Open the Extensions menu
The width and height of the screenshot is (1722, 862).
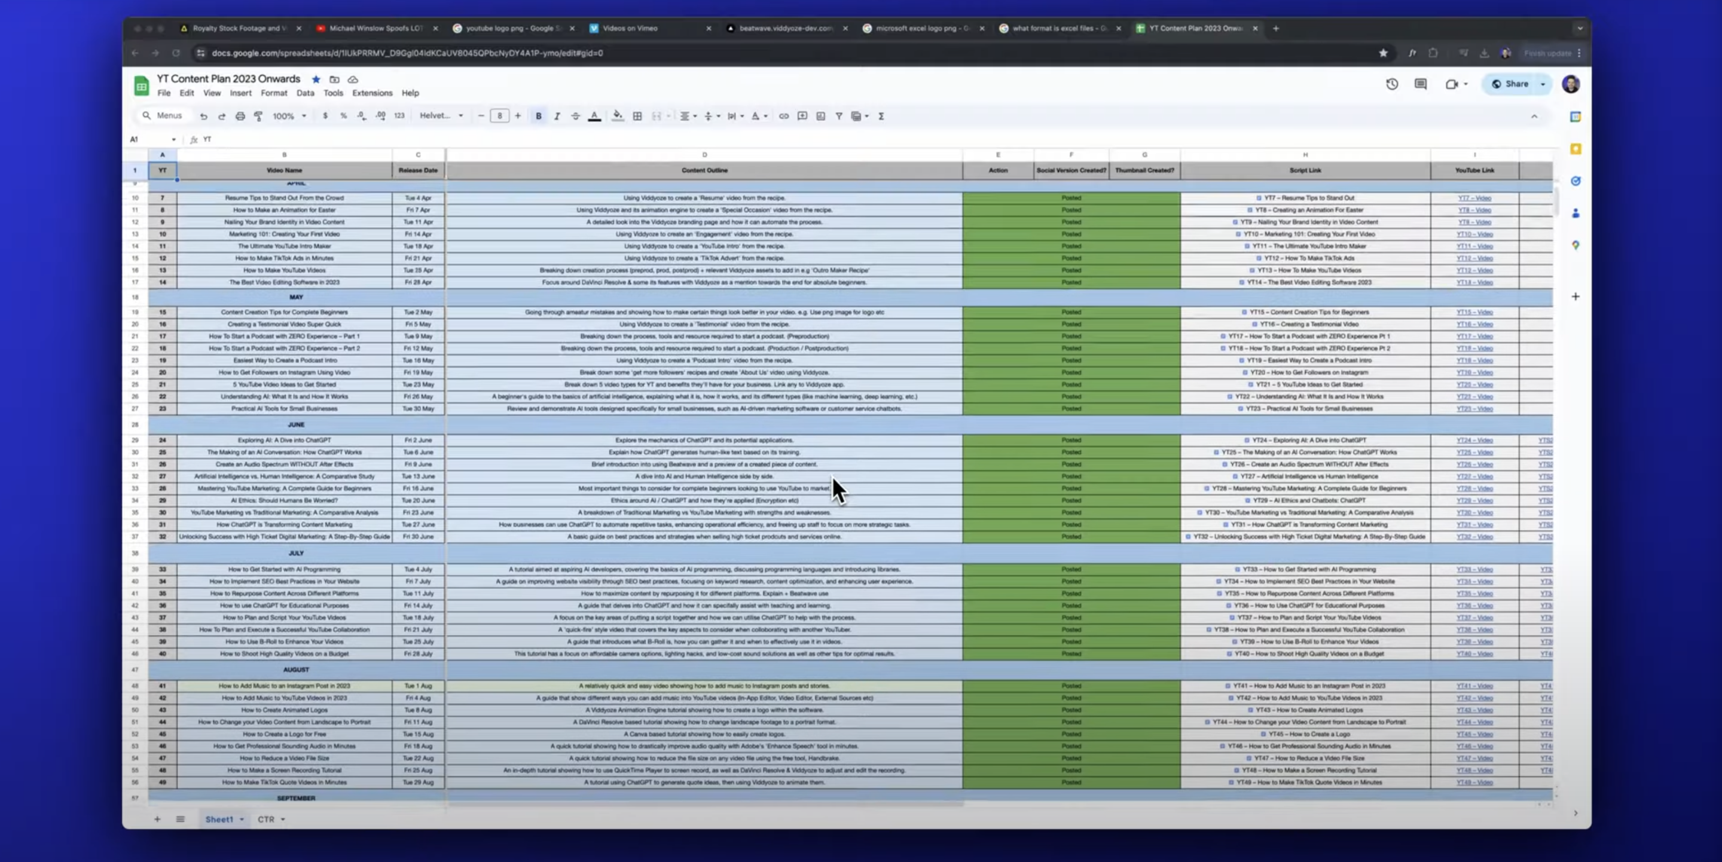[373, 93]
